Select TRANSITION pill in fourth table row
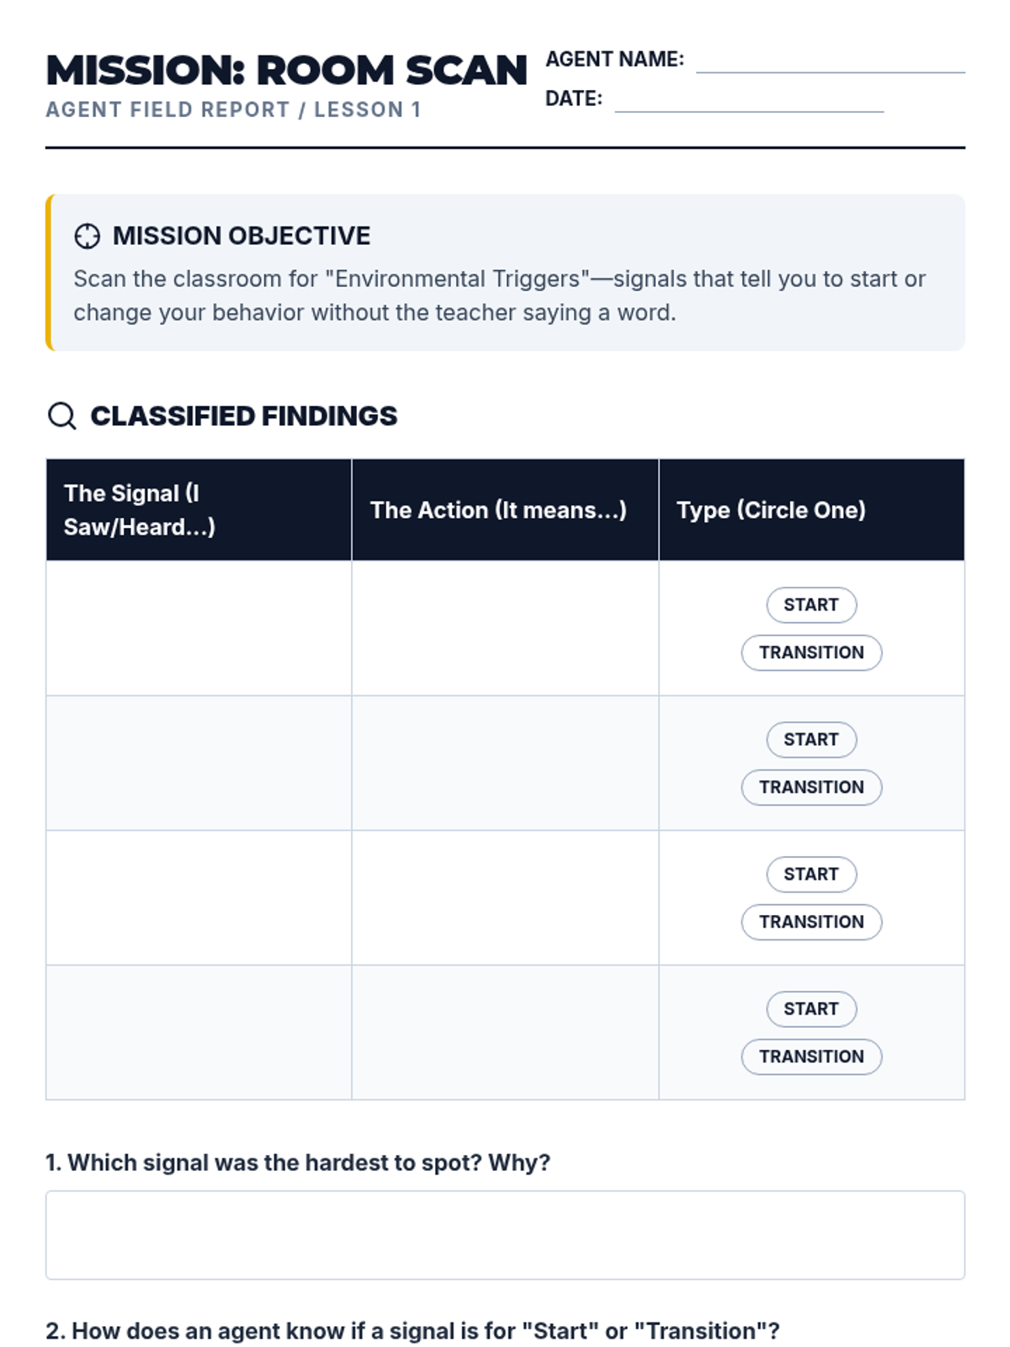The image size is (1010, 1347). coord(811,1057)
